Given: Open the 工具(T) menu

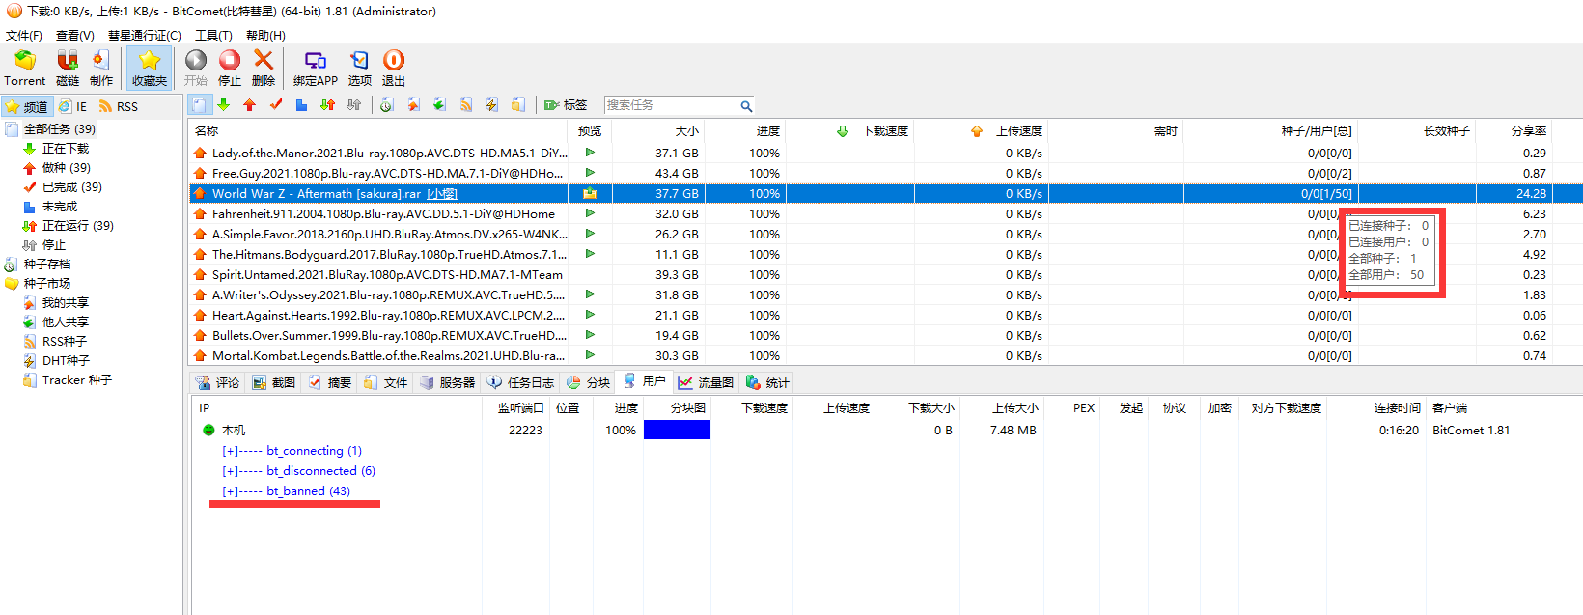Looking at the screenshot, I should click(x=214, y=36).
